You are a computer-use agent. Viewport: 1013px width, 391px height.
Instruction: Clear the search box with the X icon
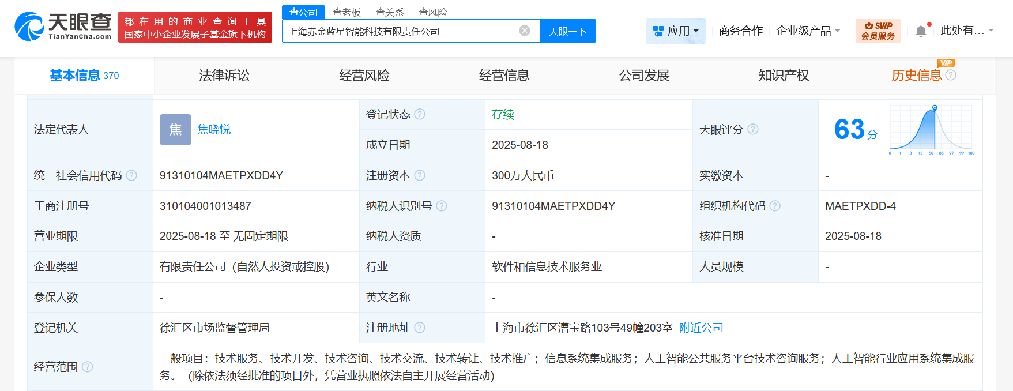(525, 31)
